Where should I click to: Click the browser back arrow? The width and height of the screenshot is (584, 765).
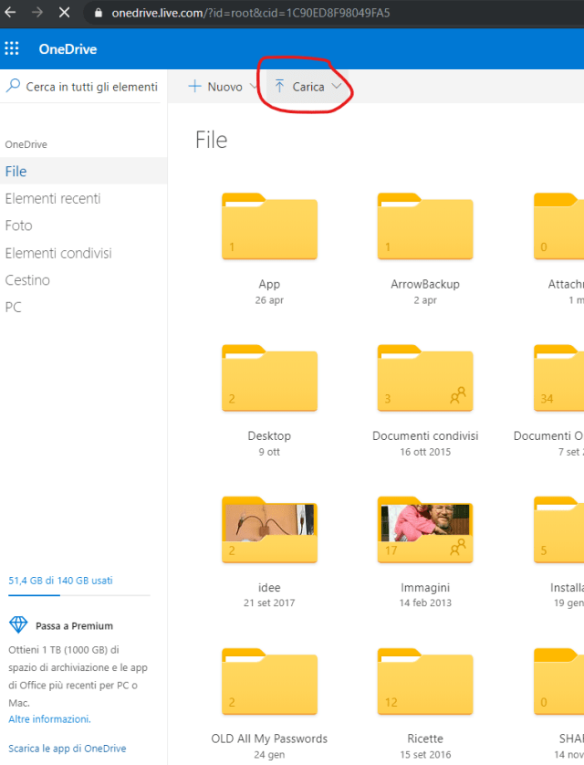pos(10,14)
